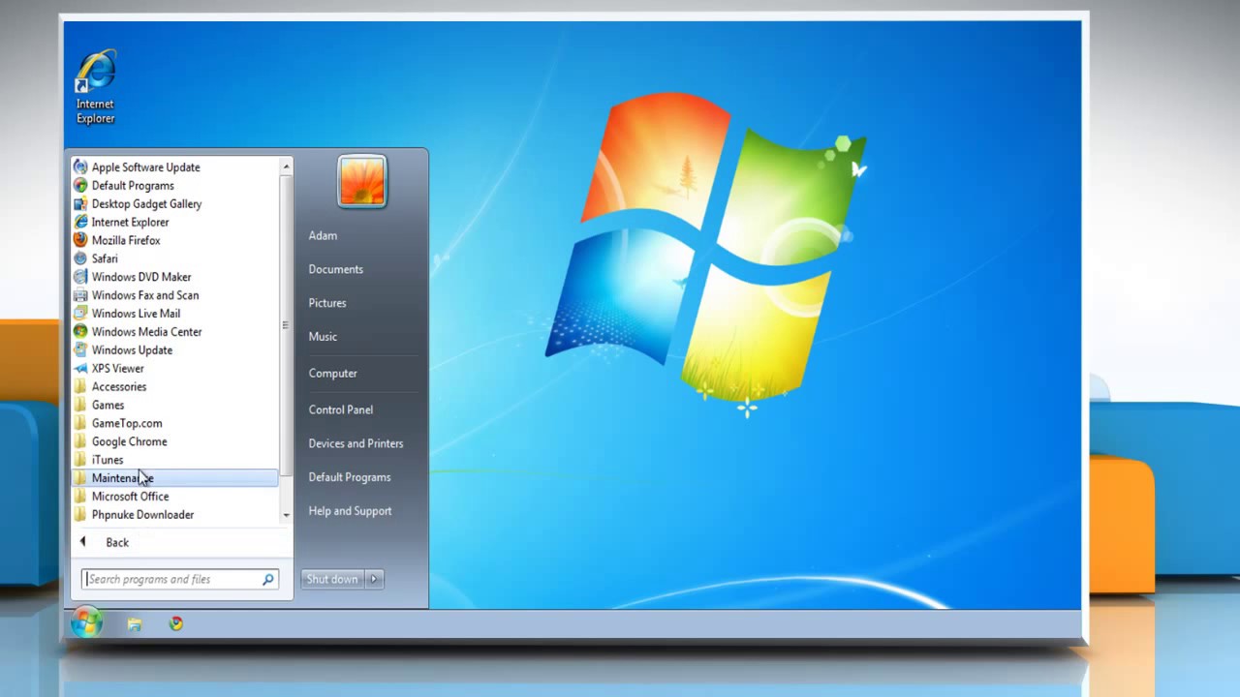Screen dimensions: 1240x697
Task: Select the Windows Update label
Action: point(132,350)
